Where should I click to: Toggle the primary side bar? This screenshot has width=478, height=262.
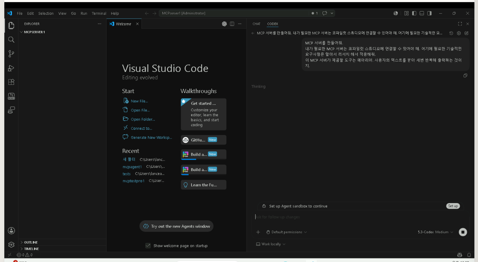tap(414, 13)
